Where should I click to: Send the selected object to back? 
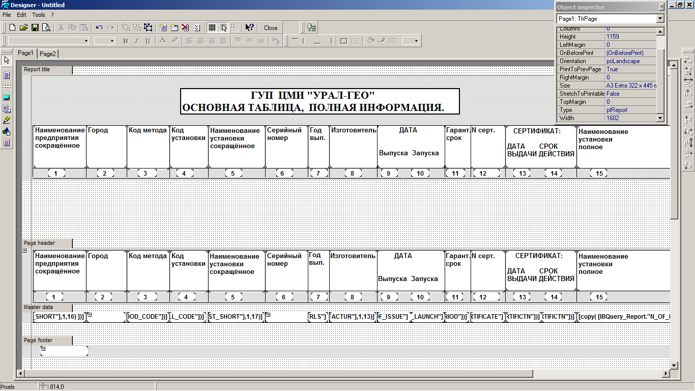[x=137, y=27]
